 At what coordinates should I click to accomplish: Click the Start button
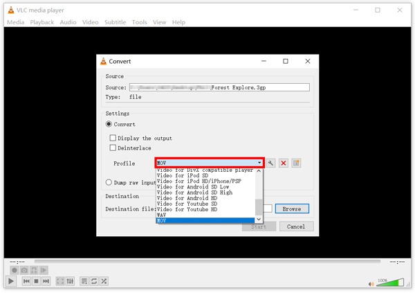(x=259, y=227)
